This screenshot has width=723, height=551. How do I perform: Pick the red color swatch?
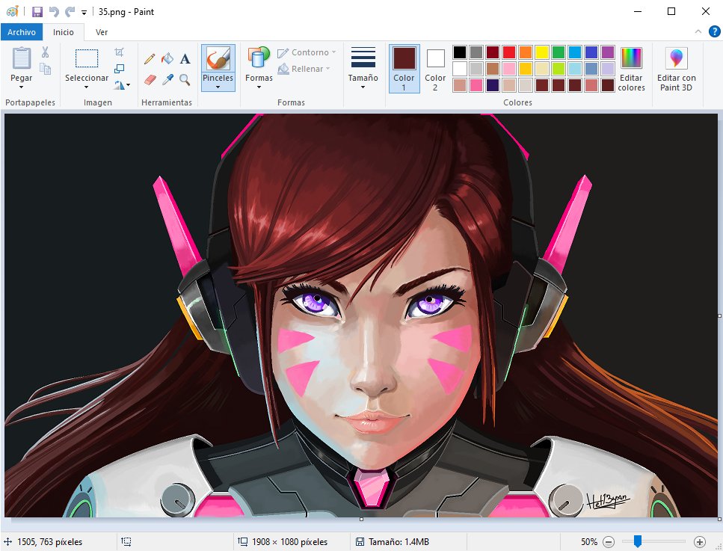(509, 52)
